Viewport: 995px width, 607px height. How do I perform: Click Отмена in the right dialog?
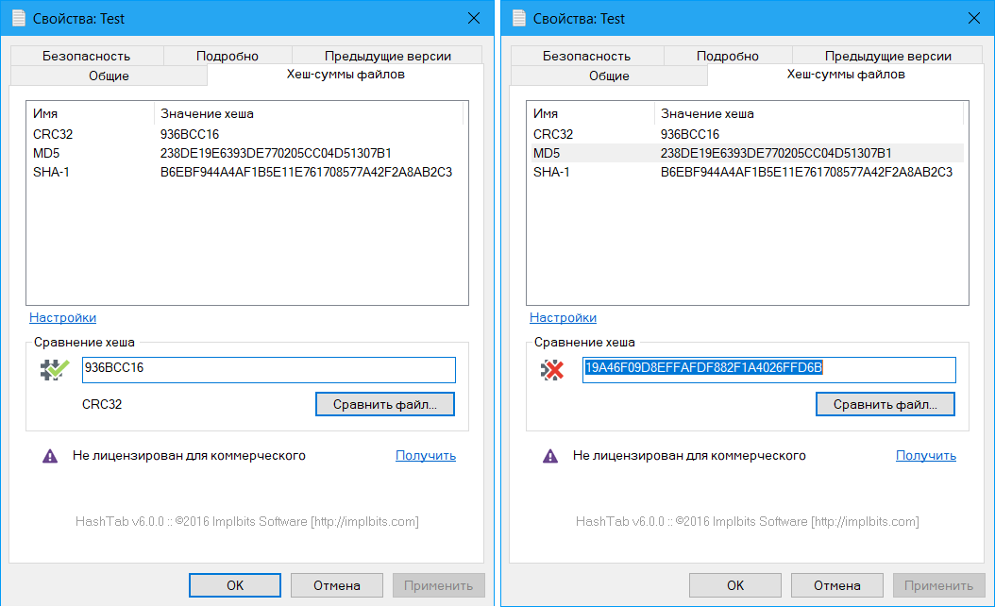(x=837, y=585)
